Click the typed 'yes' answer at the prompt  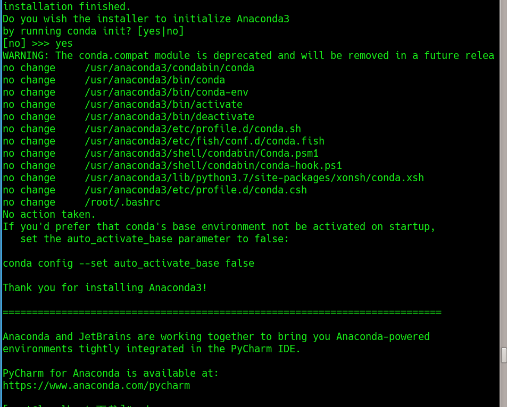point(64,44)
